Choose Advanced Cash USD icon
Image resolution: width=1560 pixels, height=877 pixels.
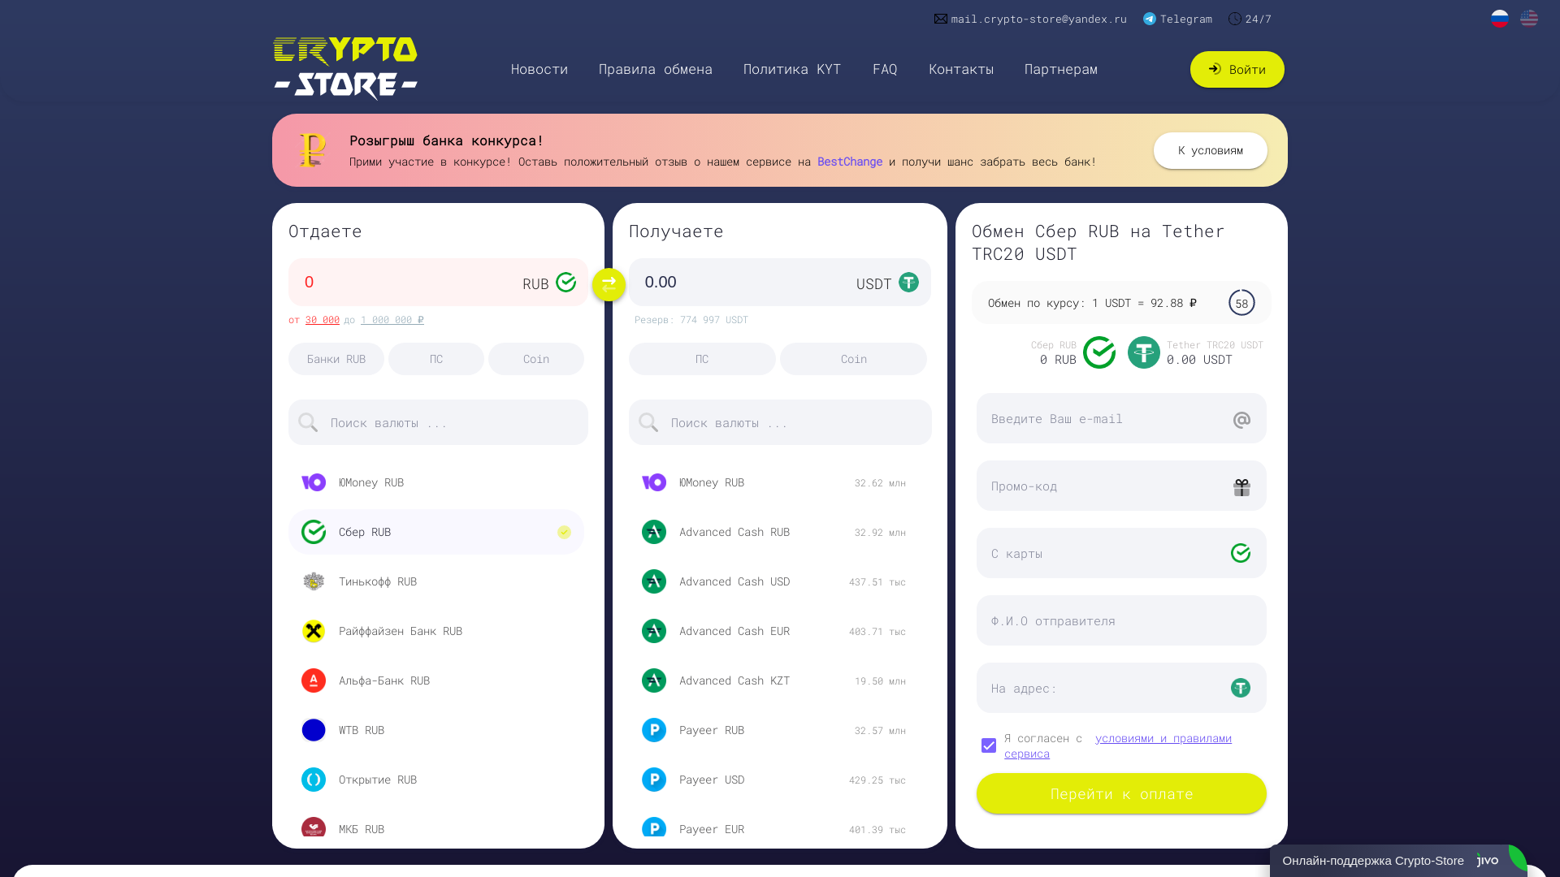click(x=654, y=581)
